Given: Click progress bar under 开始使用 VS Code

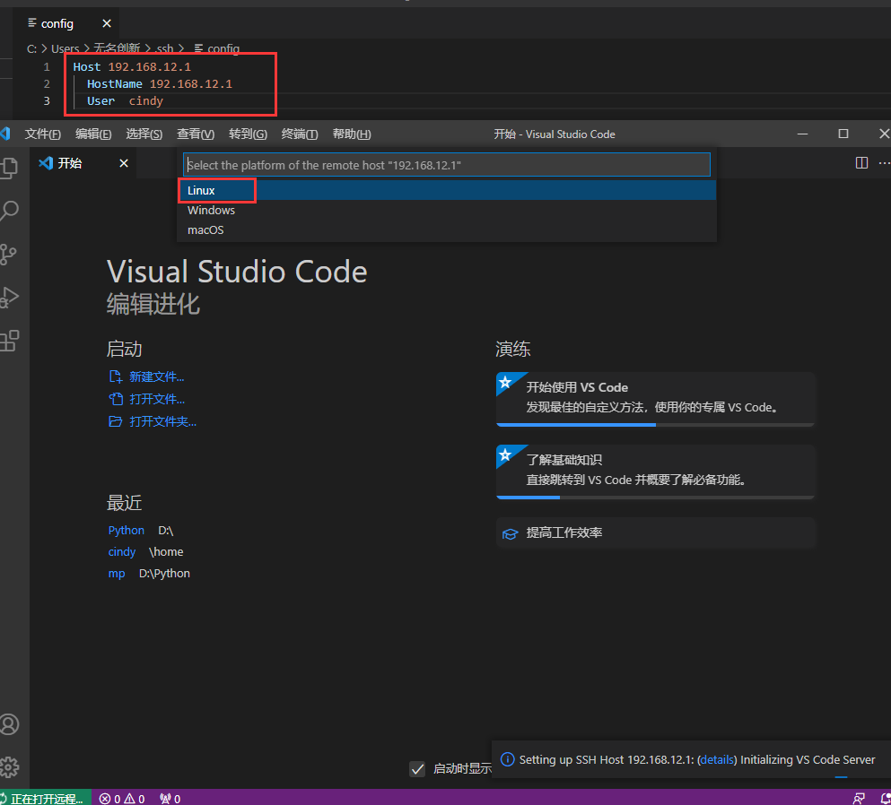Looking at the screenshot, I should click(x=655, y=425).
